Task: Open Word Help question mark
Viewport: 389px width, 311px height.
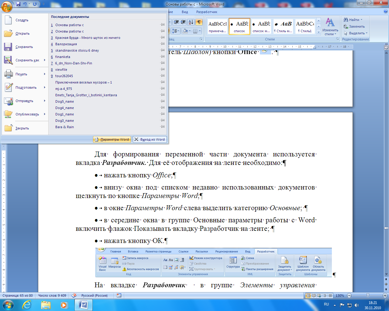Action: [x=386, y=12]
